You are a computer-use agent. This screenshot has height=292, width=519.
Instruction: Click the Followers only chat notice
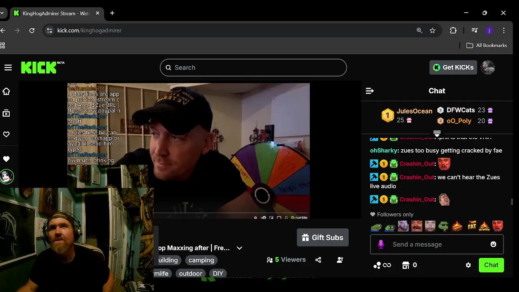[x=392, y=215]
